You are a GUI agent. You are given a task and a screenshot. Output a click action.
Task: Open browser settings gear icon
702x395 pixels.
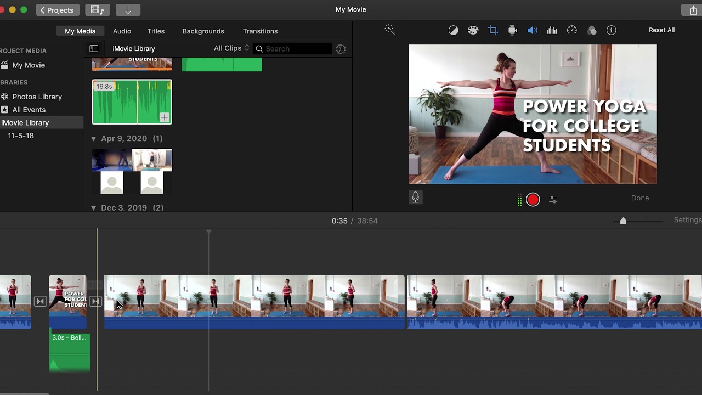click(x=341, y=49)
